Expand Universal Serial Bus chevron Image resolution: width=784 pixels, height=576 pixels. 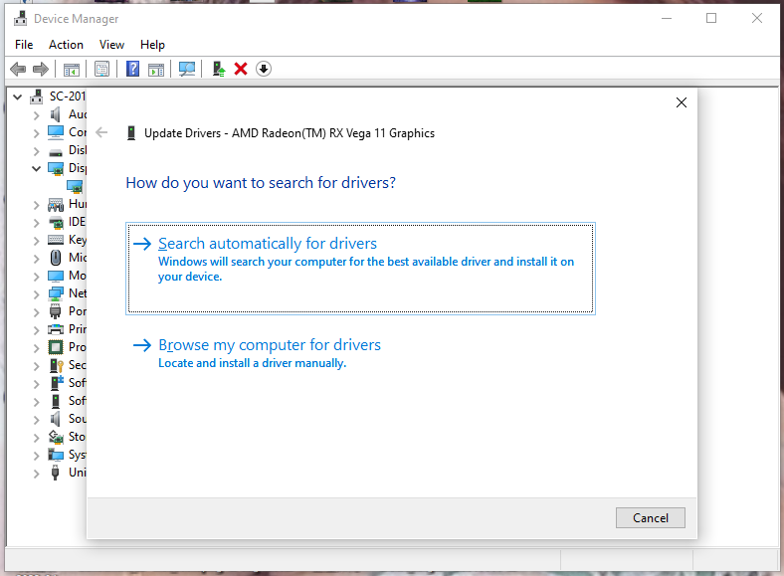pyautogui.click(x=36, y=474)
